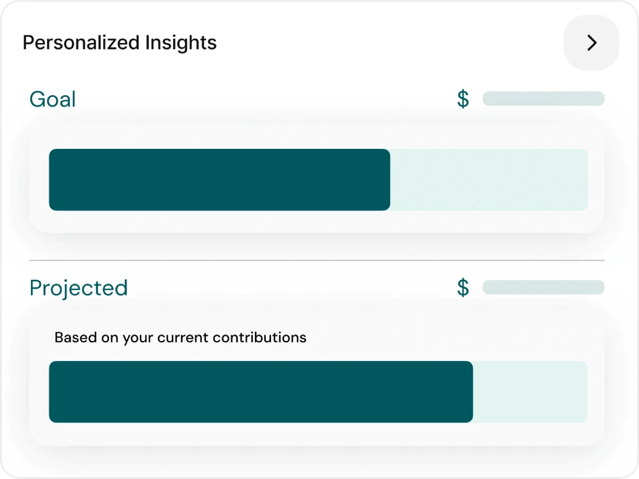
Task: Click the Personalized Insights heading
Action: [120, 43]
